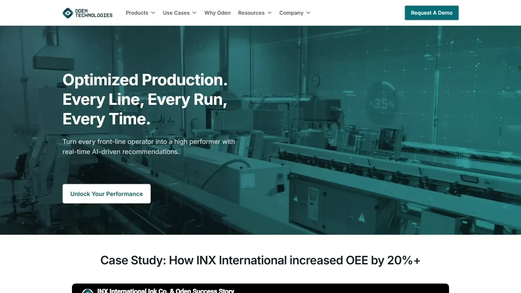Click the INX International case study heading
This screenshot has width=521, height=293.
tap(260, 260)
